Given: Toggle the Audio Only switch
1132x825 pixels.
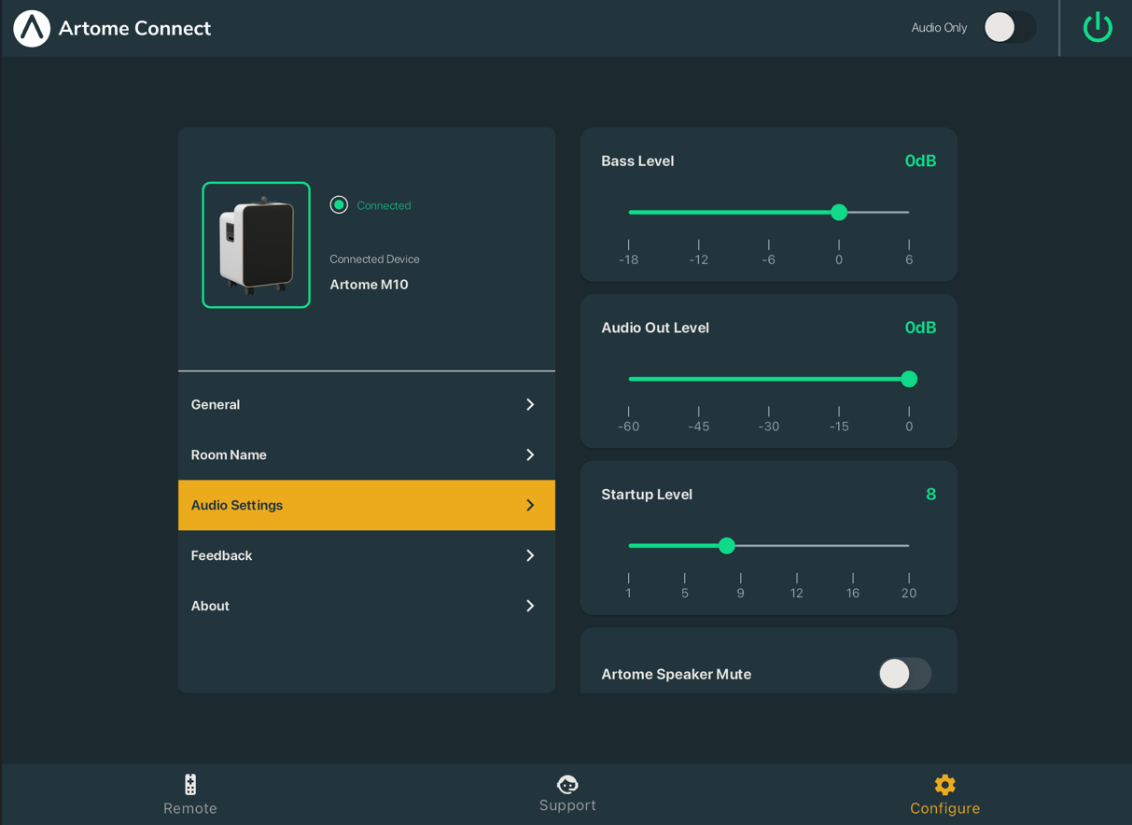Looking at the screenshot, I should (1010, 27).
